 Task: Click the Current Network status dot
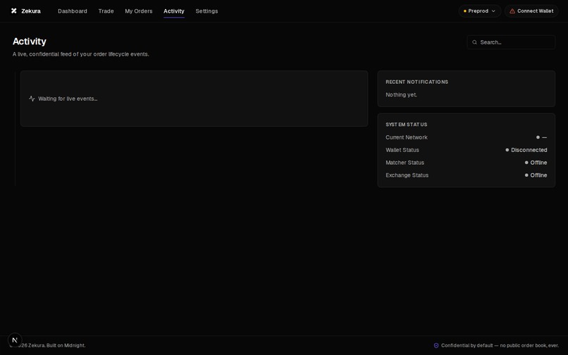tap(538, 137)
